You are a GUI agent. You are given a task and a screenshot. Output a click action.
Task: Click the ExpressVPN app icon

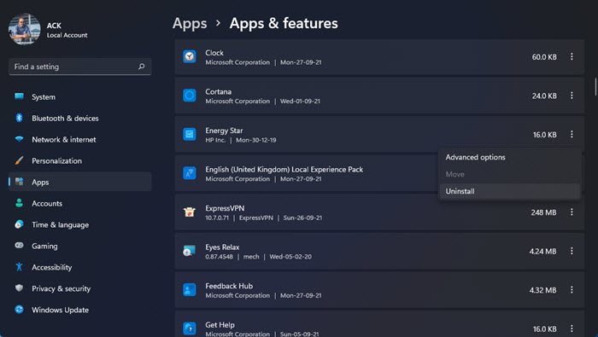pos(190,212)
